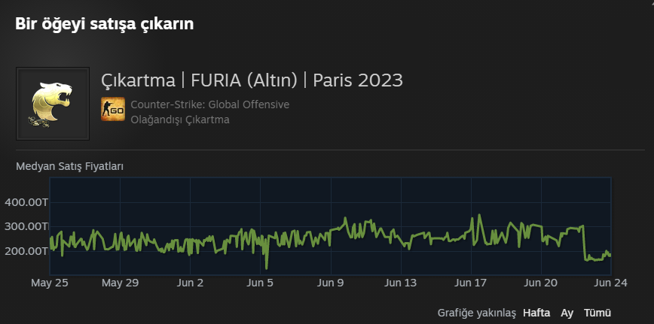Click the 400.00 price axis label
Image resolution: width=654 pixels, height=324 pixels.
click(x=26, y=202)
